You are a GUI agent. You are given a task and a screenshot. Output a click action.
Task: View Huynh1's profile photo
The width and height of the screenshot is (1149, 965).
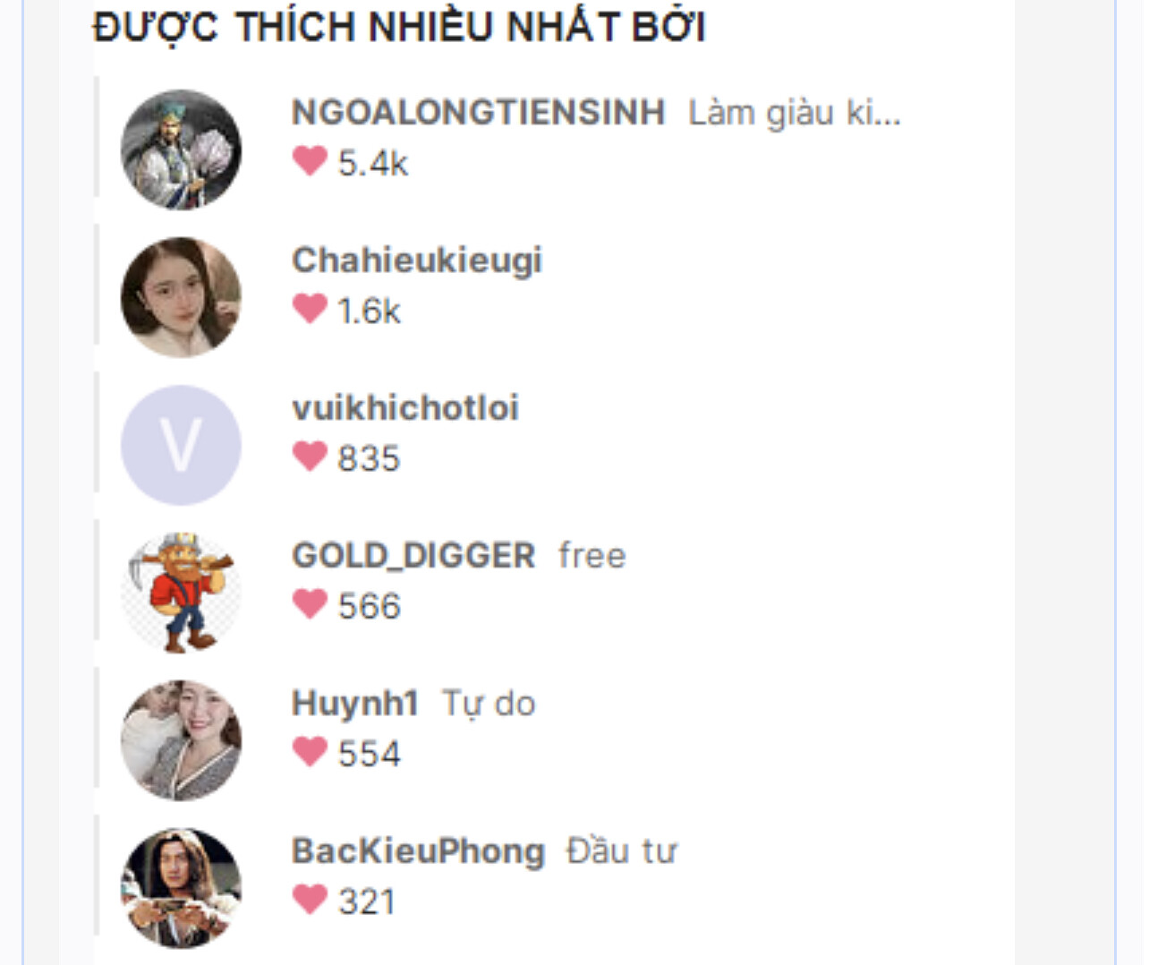(181, 740)
